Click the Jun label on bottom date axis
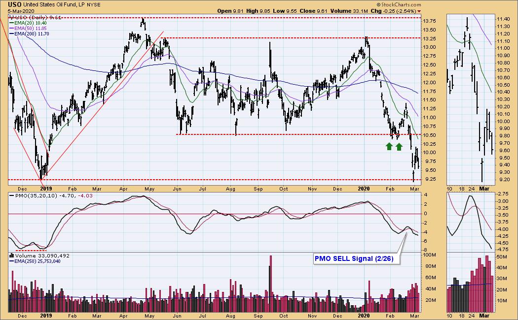 click(x=177, y=316)
